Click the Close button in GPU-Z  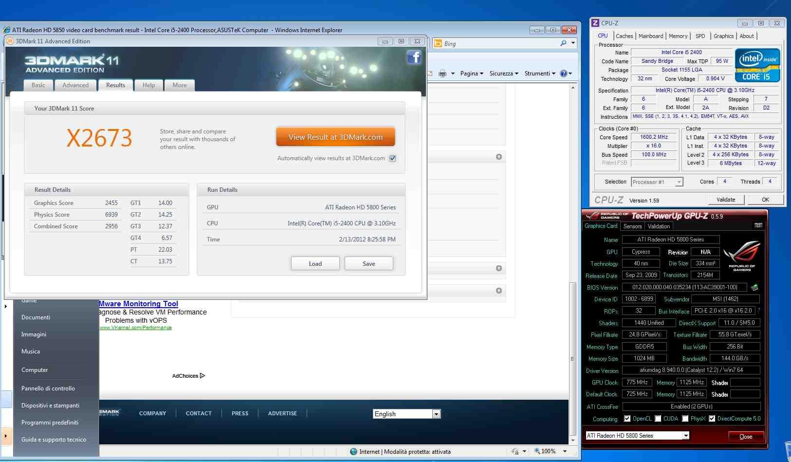click(746, 436)
